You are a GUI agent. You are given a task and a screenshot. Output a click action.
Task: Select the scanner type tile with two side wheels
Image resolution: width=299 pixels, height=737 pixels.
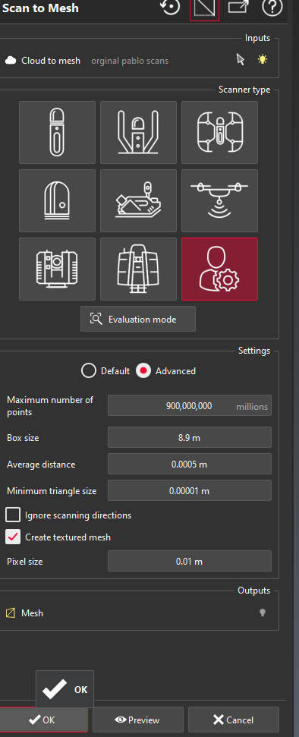coord(219,133)
